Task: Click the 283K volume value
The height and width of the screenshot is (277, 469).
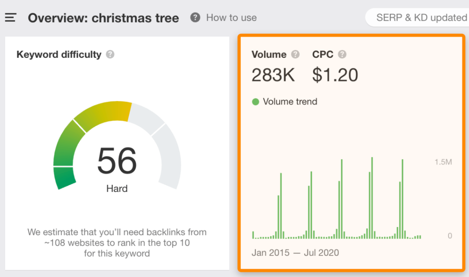Action: (x=273, y=75)
